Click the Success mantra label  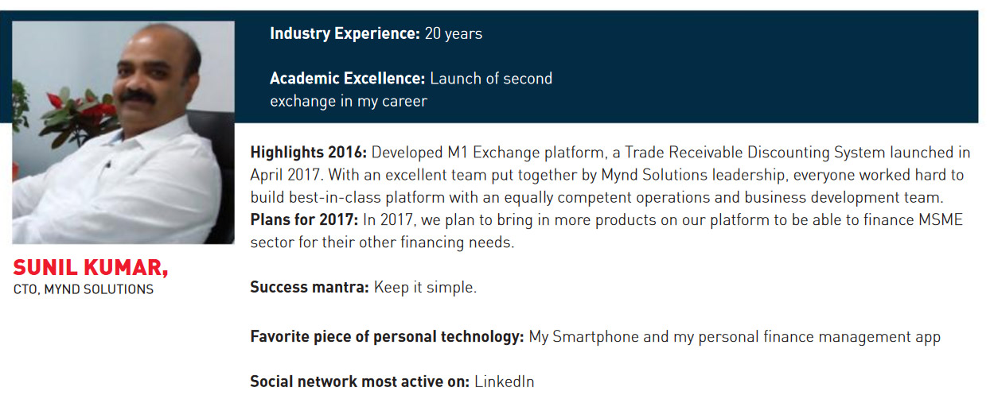click(310, 288)
